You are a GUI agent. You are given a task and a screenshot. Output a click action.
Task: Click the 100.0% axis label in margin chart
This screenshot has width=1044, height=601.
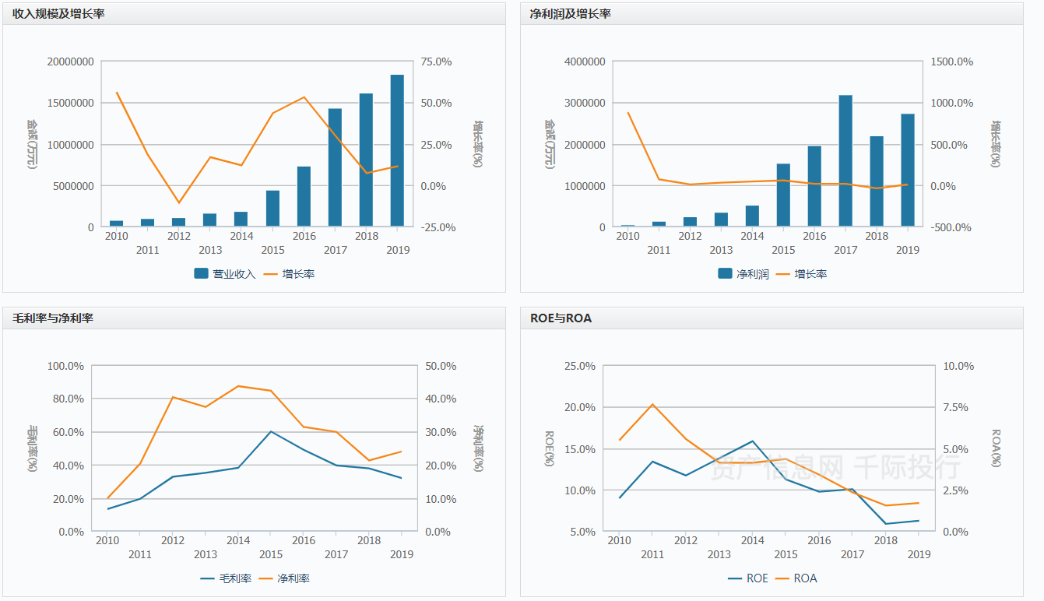click(x=65, y=366)
